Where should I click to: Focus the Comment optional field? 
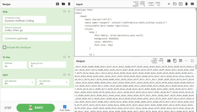click(x=37, y=38)
